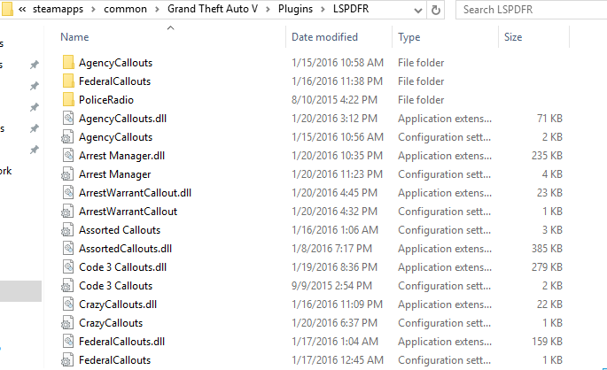Click the Arrest Manager.dll file icon
The width and height of the screenshot is (607, 370).
coord(68,156)
